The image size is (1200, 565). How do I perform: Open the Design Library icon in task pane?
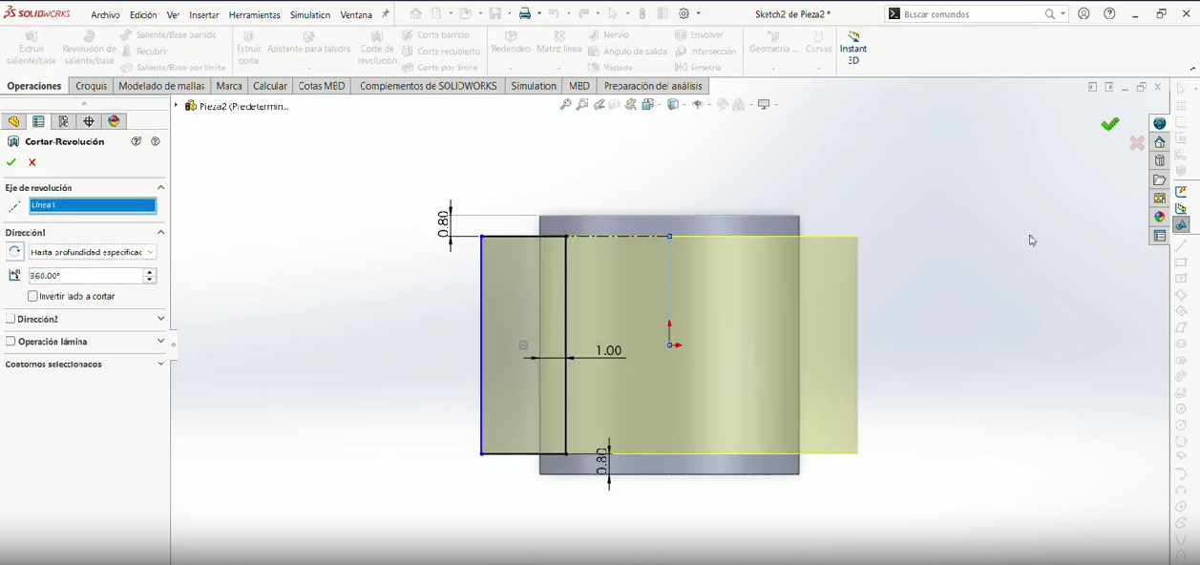1160,161
